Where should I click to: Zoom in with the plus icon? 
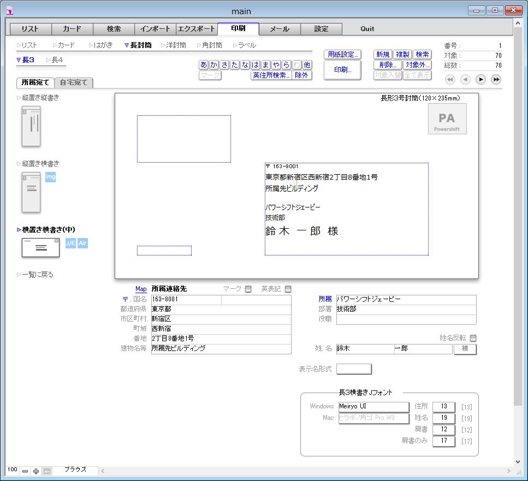(x=36, y=471)
